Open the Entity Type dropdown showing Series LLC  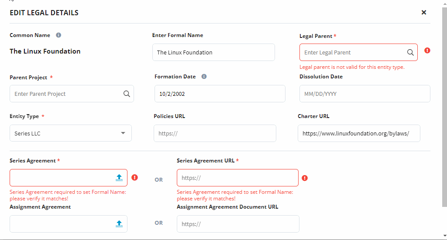(71, 133)
